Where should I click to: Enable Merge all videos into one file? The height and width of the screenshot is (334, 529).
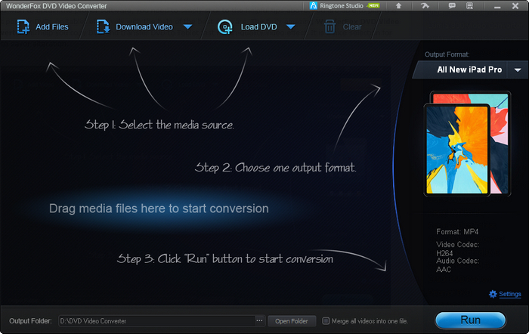coord(326,321)
